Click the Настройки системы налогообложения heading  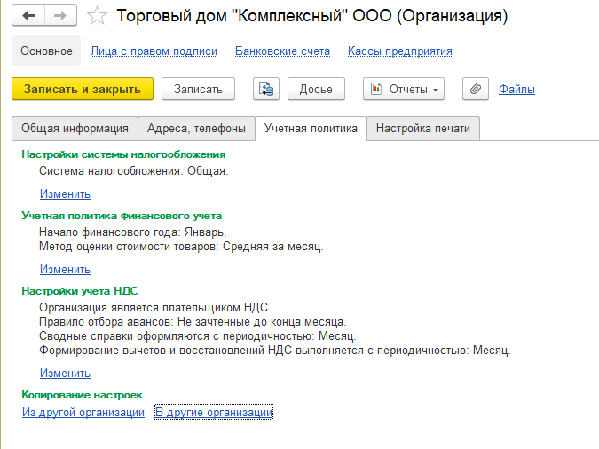[123, 154]
